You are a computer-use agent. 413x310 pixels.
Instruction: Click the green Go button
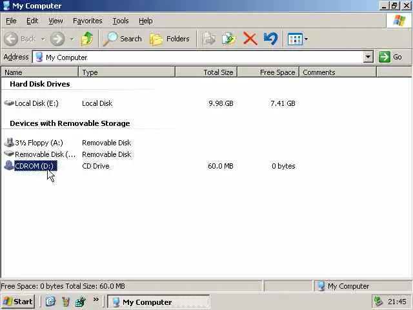click(390, 57)
